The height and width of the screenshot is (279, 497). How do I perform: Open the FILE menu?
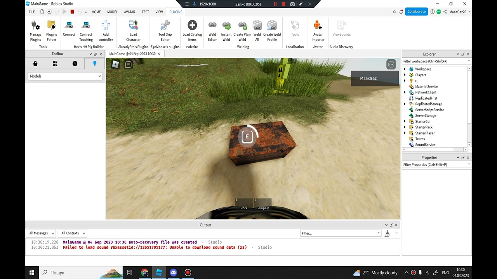[32, 12]
